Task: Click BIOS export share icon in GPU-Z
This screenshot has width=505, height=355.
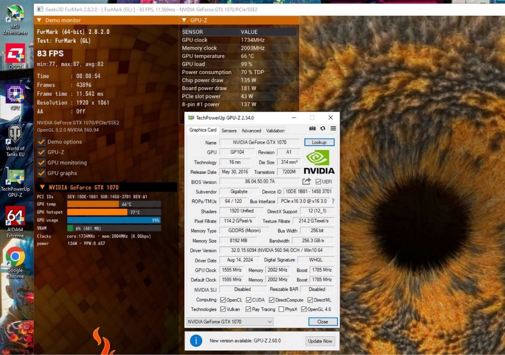Action: pyautogui.click(x=306, y=181)
